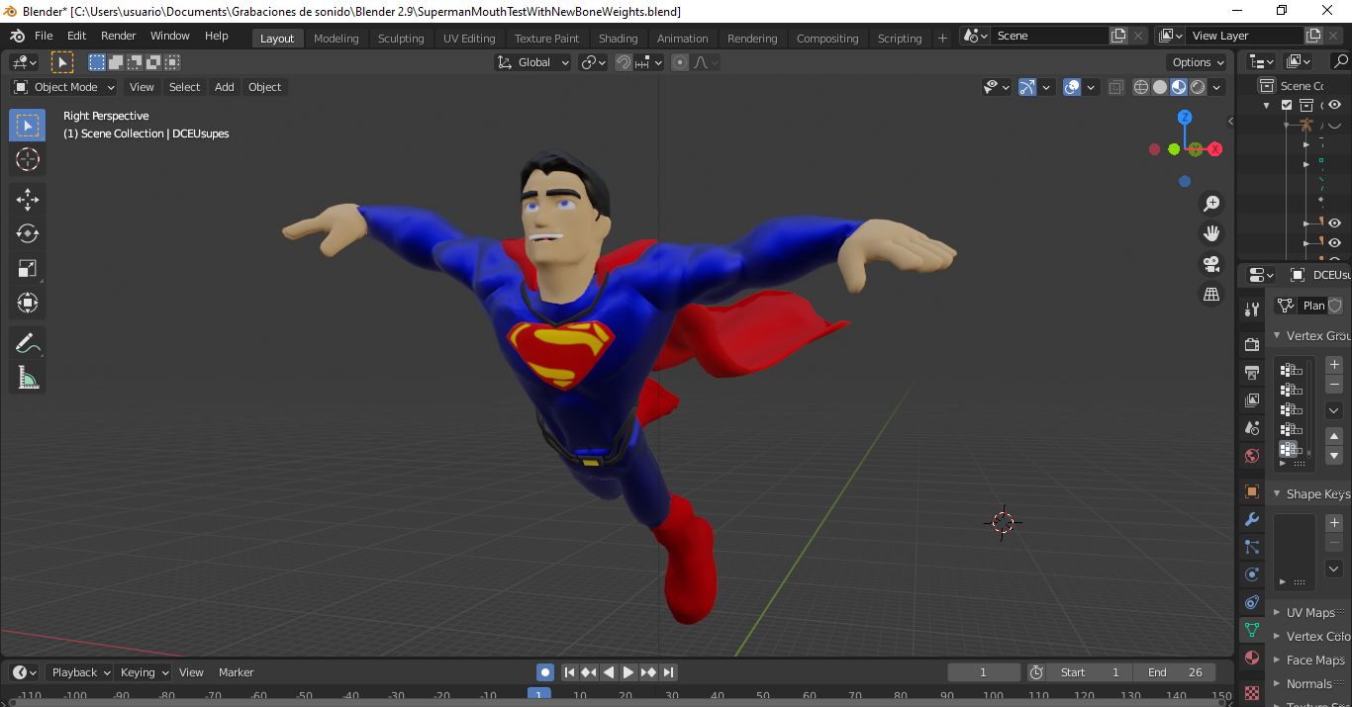Switch to rendered viewport shading
This screenshot has width=1352, height=707.
click(1198, 87)
